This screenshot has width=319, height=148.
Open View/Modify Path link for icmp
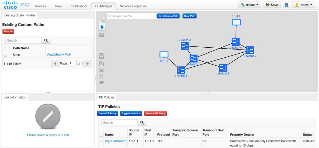point(59,55)
